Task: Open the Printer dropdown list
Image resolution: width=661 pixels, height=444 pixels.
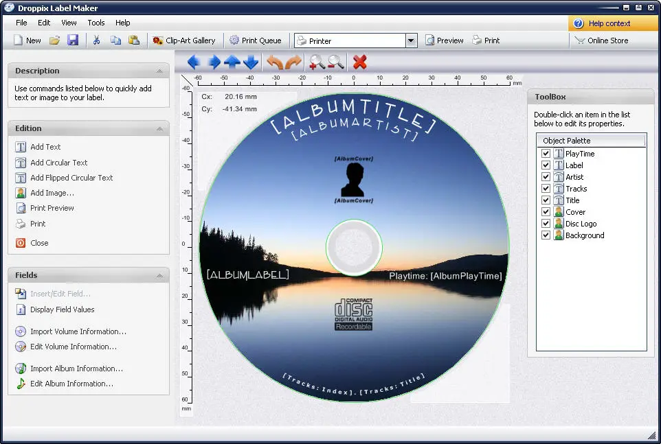Action: [411, 41]
